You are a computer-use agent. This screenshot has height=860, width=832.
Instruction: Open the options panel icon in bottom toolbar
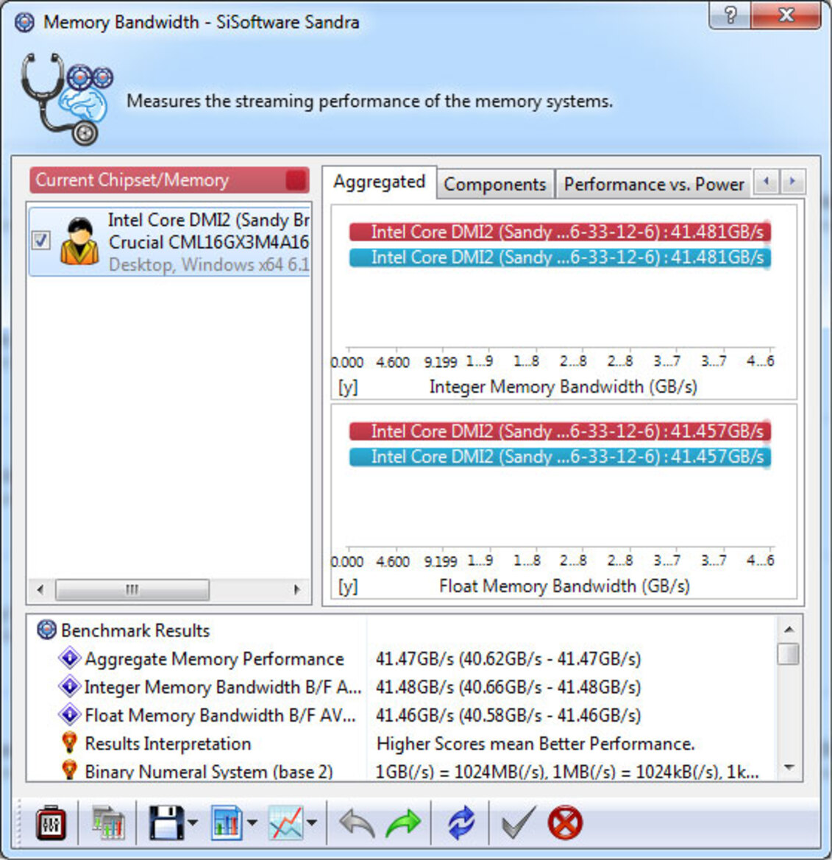coord(51,822)
